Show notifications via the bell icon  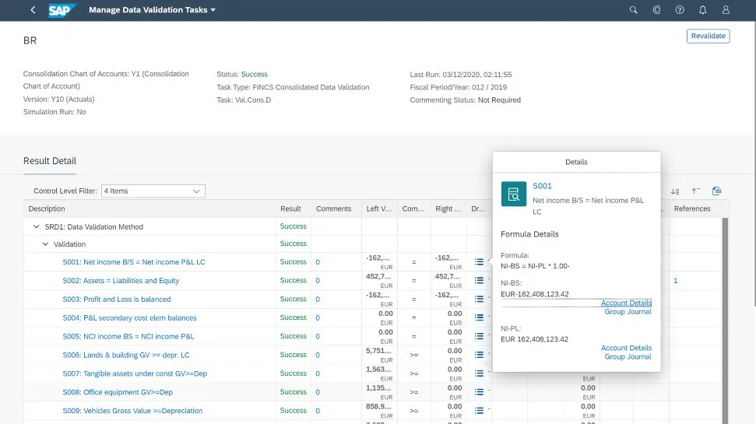[703, 10]
